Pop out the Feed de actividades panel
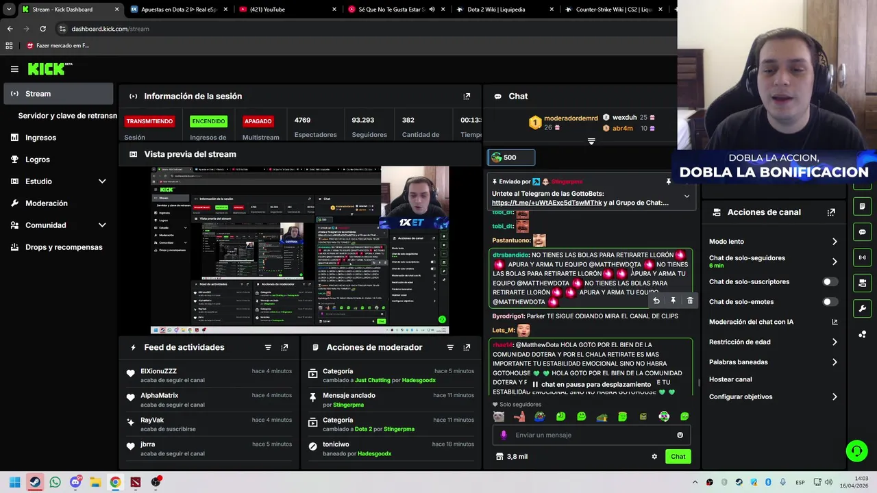This screenshot has height=493, width=877. [x=284, y=348]
